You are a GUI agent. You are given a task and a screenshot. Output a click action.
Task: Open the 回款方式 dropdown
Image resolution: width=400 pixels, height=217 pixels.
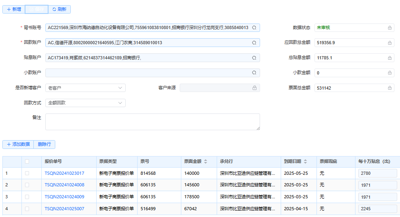tap(85, 103)
